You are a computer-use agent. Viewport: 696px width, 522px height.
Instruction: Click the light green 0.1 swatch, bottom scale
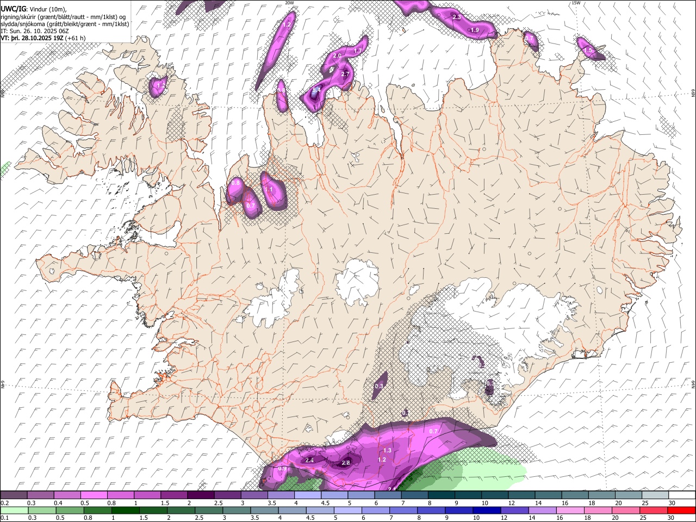pyautogui.click(x=15, y=510)
